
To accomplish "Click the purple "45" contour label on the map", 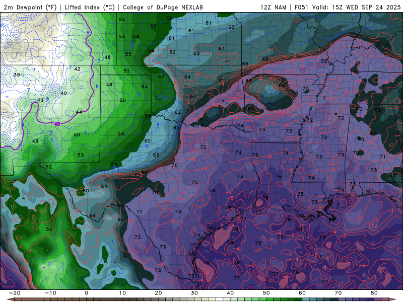I will 57,124.
